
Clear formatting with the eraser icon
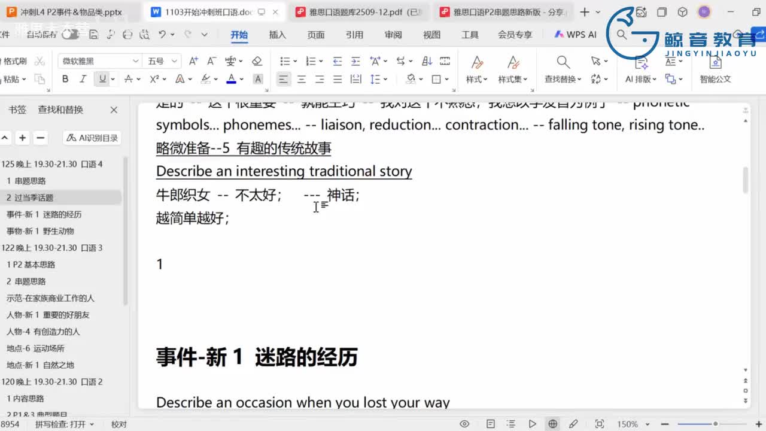click(x=257, y=61)
